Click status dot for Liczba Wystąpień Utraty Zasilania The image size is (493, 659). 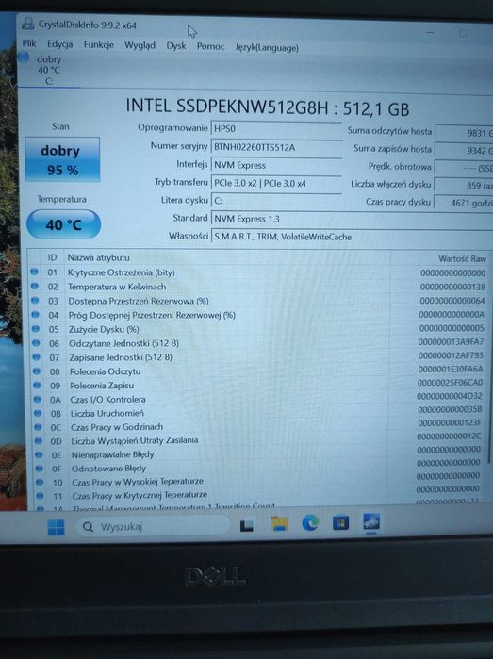coord(39,441)
